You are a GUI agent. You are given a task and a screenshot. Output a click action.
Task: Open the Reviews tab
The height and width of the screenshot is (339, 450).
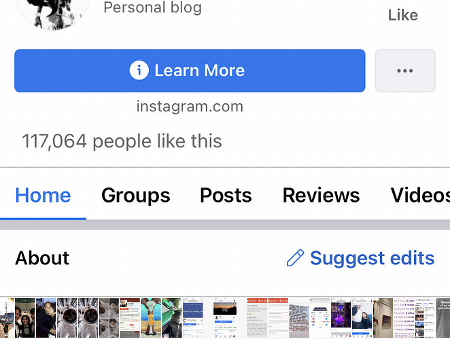pyautogui.click(x=321, y=195)
